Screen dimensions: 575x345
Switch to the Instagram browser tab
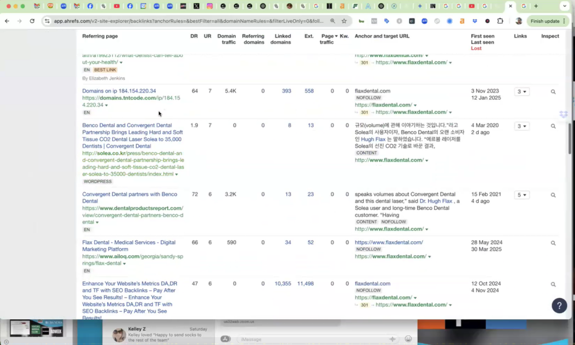tap(210, 6)
